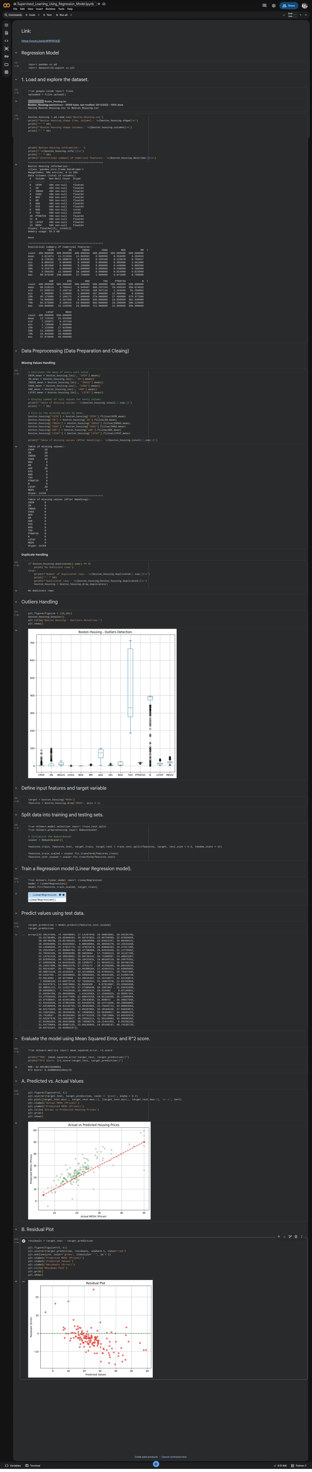This screenshot has height=1472, width=312.
Task: Open notebook settings gear icon
Action: tap(273, 6)
